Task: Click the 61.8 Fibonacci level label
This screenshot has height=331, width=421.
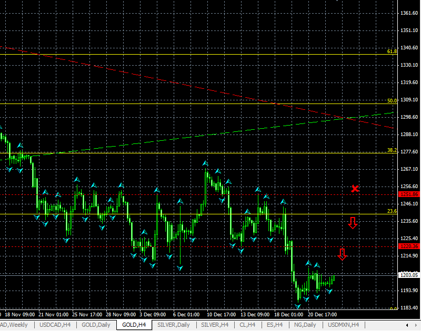Action: [x=392, y=51]
